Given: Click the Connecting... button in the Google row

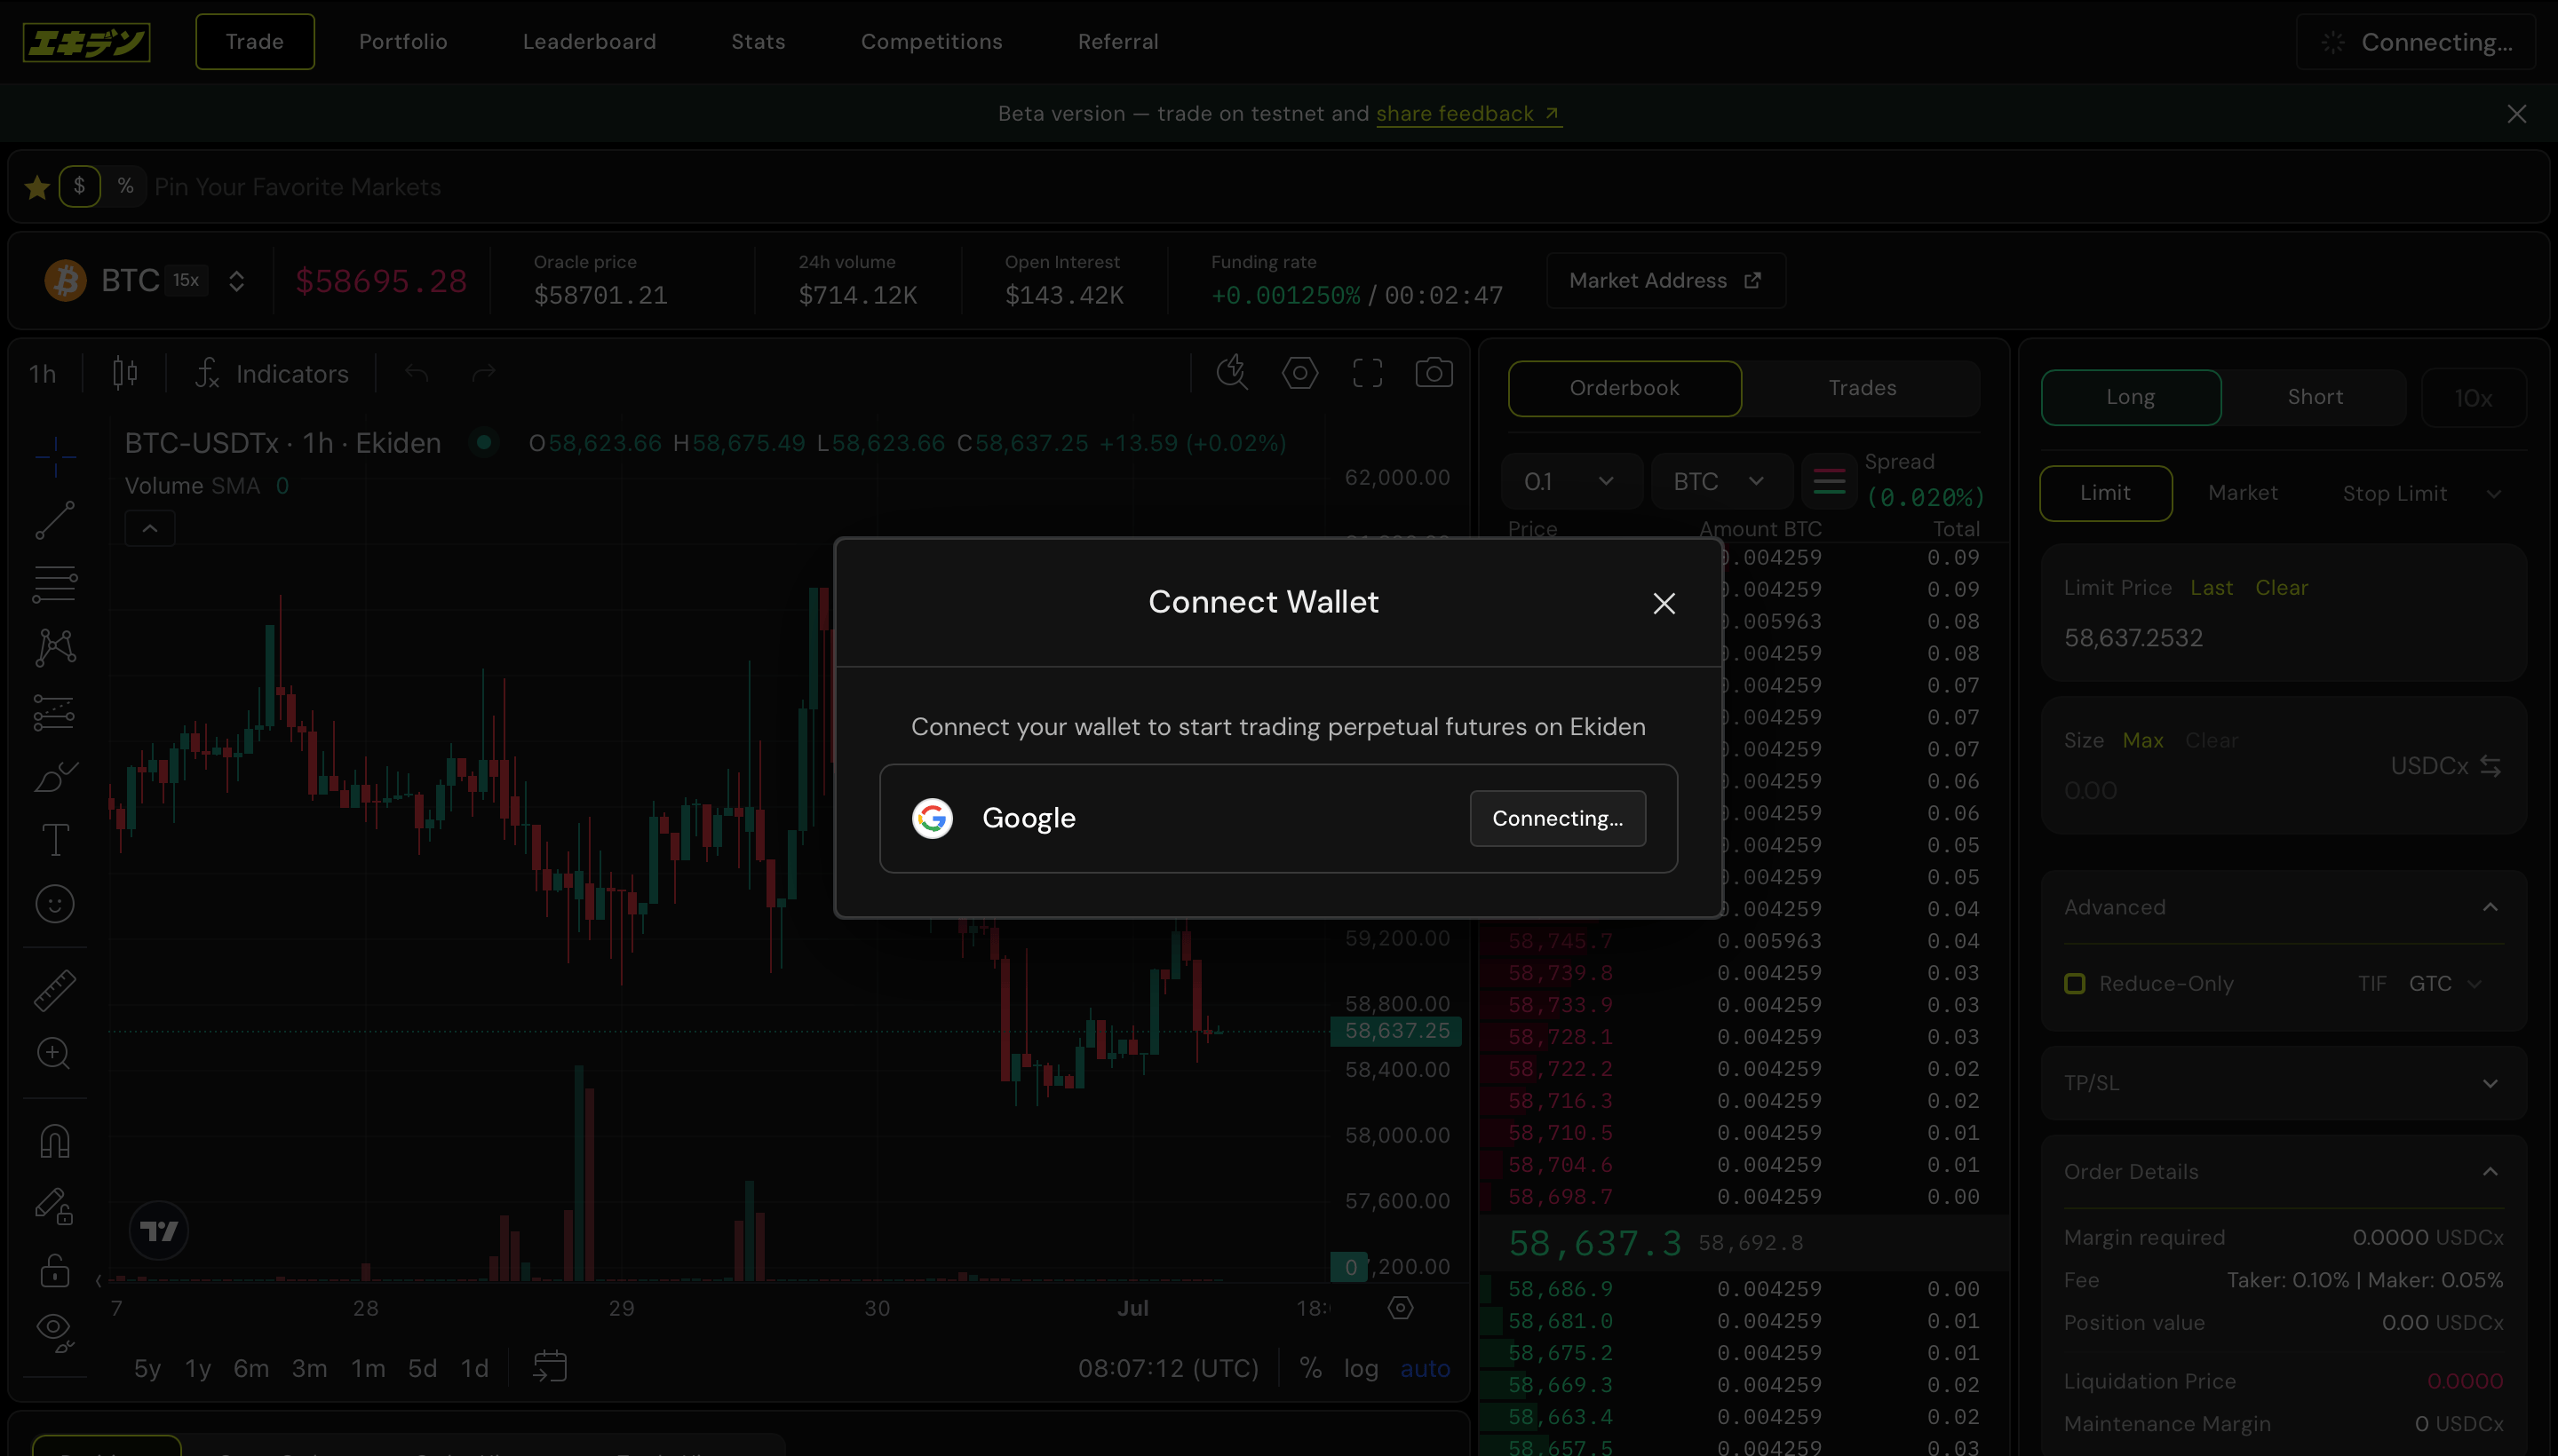Looking at the screenshot, I should point(1558,818).
